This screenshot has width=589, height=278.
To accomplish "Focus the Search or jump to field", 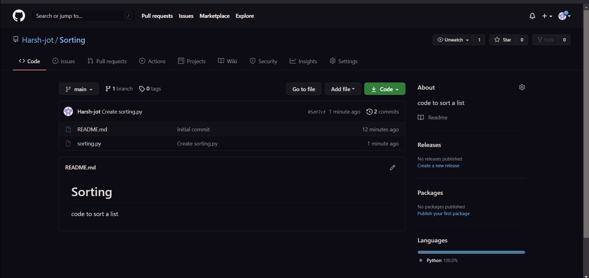I will tap(83, 16).
